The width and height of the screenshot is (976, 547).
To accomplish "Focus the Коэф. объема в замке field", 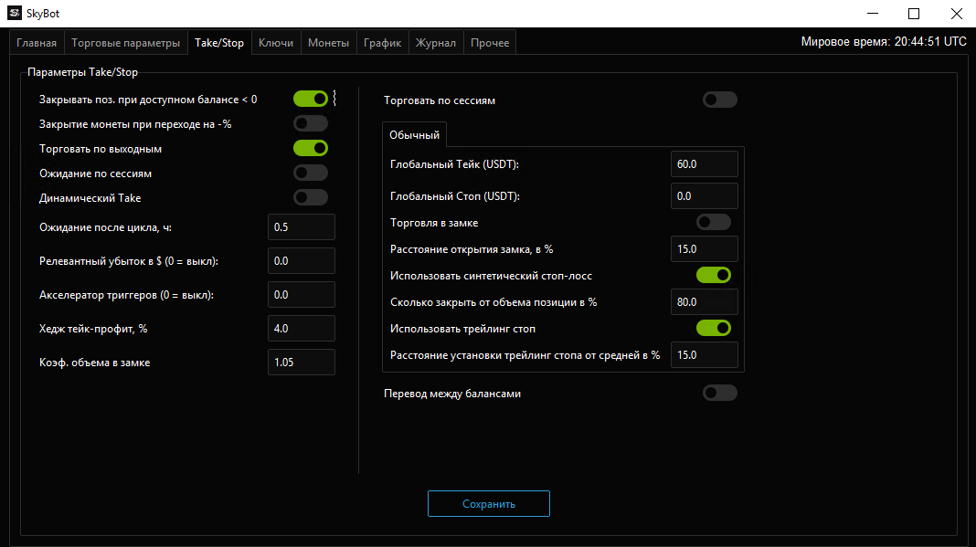I will [302, 363].
